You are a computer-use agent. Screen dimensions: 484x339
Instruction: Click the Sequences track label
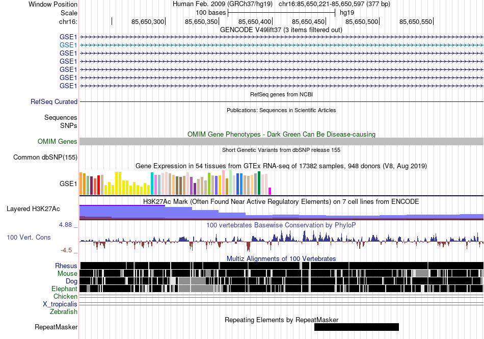pos(61,117)
